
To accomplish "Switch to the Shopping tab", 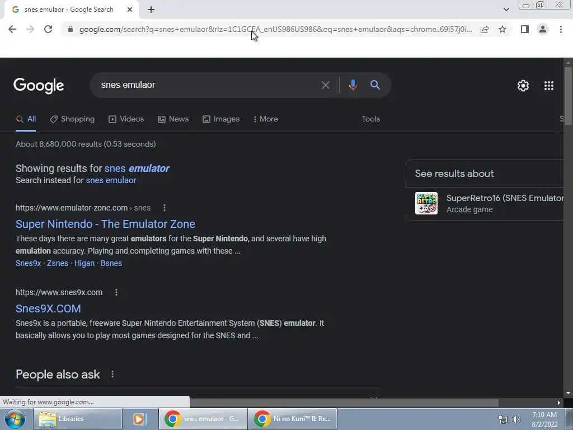I will point(72,119).
